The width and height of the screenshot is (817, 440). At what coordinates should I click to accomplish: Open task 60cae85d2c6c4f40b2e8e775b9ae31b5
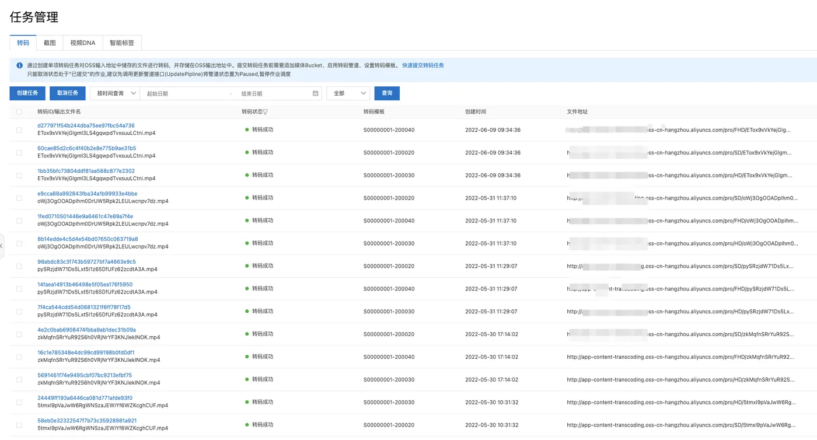[x=86, y=148]
